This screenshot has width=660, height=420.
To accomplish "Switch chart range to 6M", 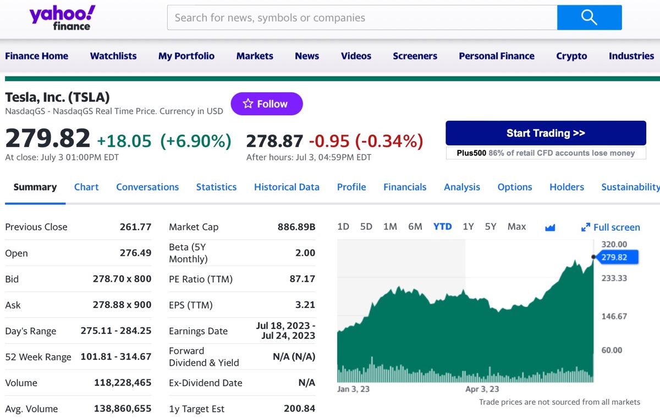I will [415, 226].
